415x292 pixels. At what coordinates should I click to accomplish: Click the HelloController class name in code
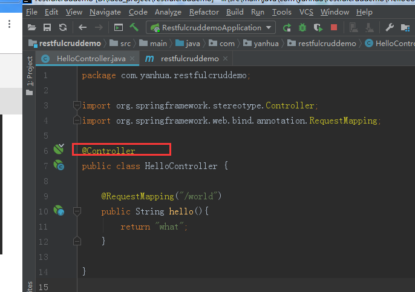point(181,166)
